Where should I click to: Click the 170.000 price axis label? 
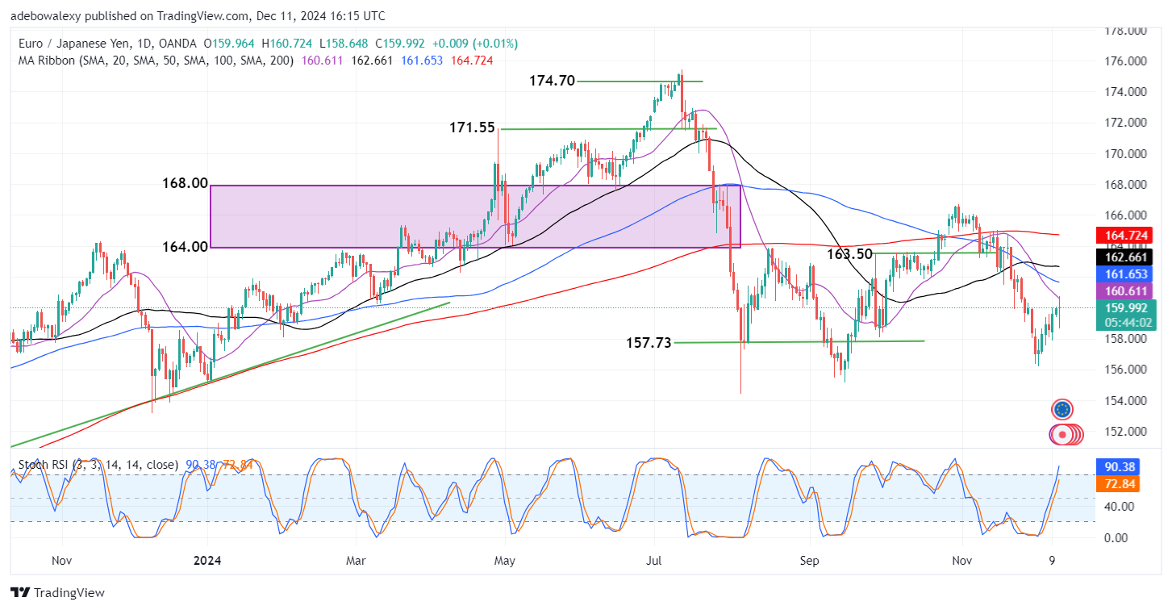[x=1127, y=153]
